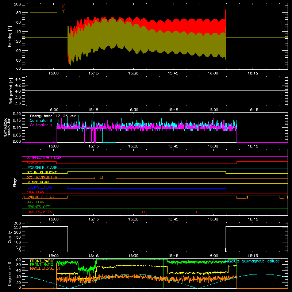
Task: Click the SC_IN_SUNLIGHT flag label
Action: (x=42, y=172)
